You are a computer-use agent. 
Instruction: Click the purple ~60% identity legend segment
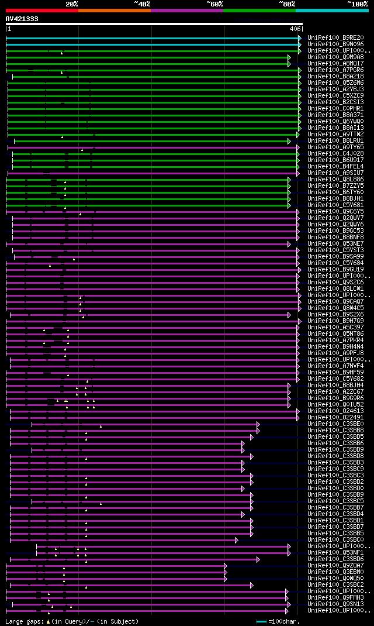click(x=187, y=11)
